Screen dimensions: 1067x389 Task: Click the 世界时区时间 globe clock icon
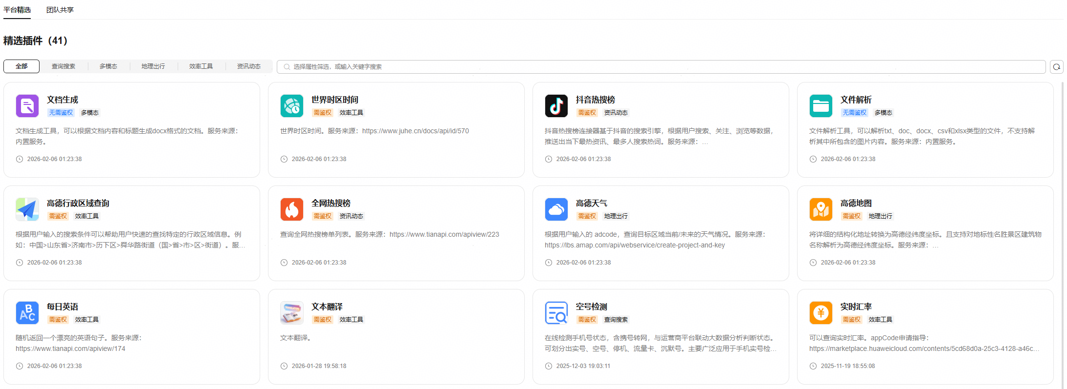coord(292,106)
